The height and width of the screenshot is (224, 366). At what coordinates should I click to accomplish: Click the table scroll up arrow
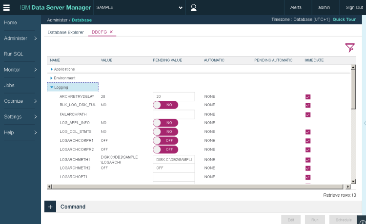[353, 69]
